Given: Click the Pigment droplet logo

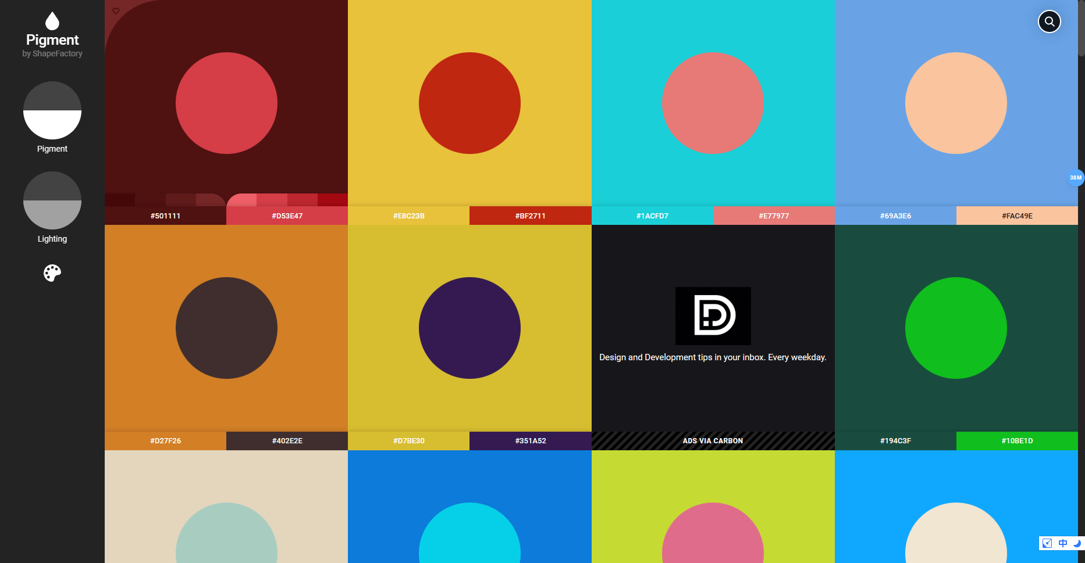Looking at the screenshot, I should (x=52, y=19).
